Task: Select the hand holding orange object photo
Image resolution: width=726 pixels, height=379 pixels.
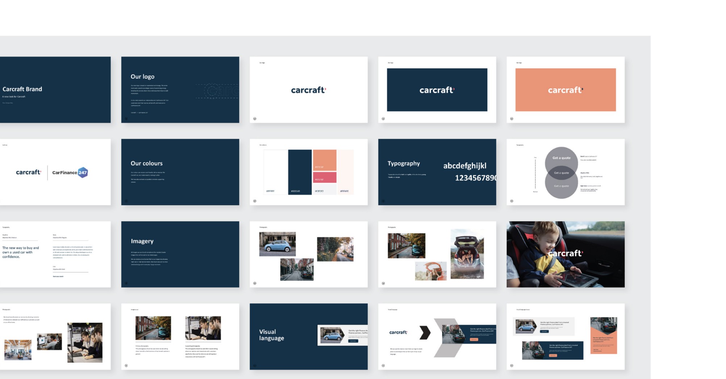Action: pos(431,271)
